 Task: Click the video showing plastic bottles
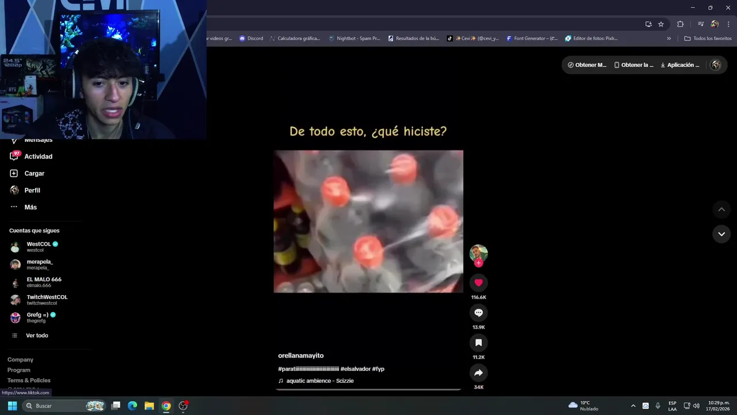click(368, 221)
